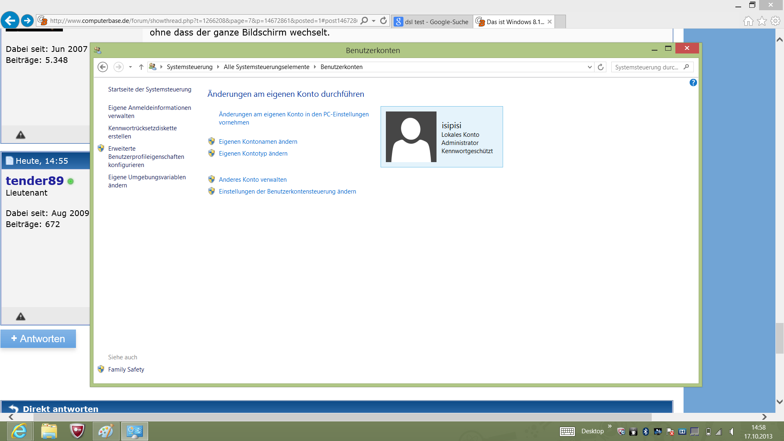The image size is (784, 441).
Task: Open browser settings gear icon
Action: pos(775,21)
